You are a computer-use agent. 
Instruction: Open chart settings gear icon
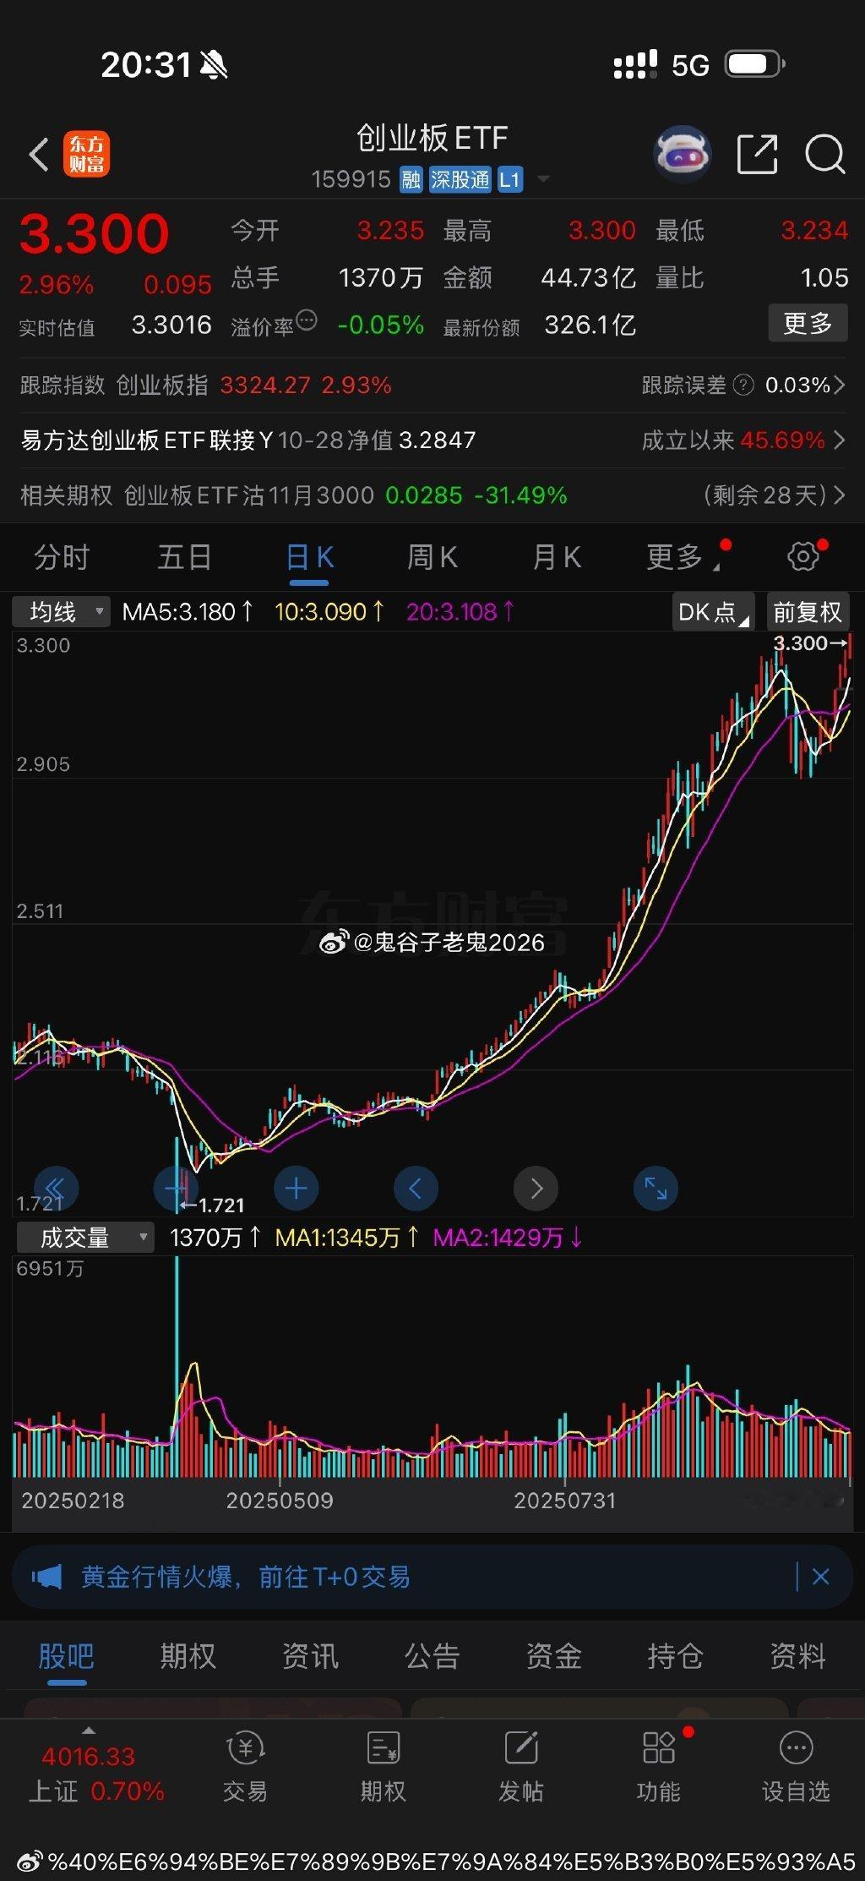click(802, 556)
